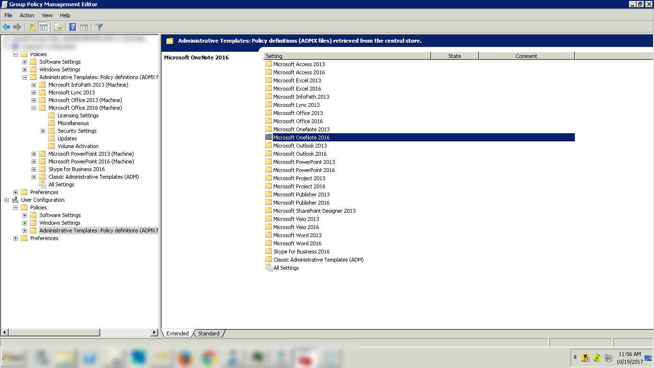Expand Skype for Business 2016 tree node

point(34,169)
